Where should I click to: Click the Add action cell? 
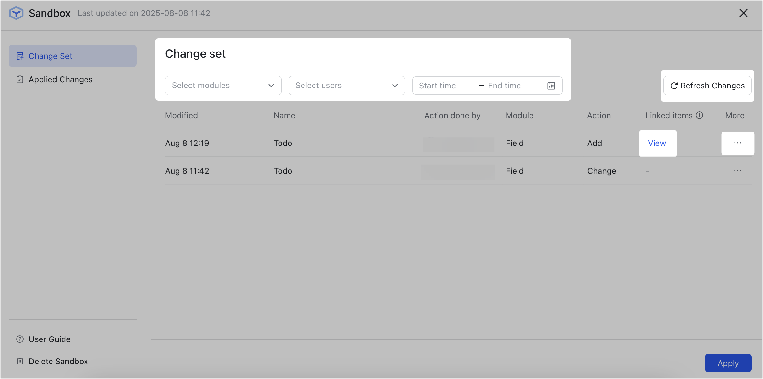[x=595, y=143]
